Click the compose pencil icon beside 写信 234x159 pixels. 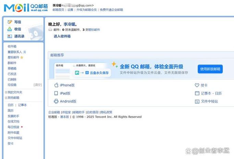pyautogui.click(x=10, y=22)
